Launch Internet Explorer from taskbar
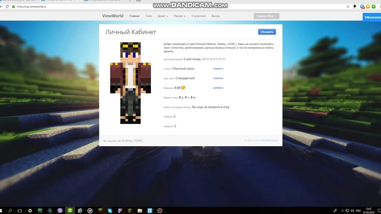 [x=80, y=211]
